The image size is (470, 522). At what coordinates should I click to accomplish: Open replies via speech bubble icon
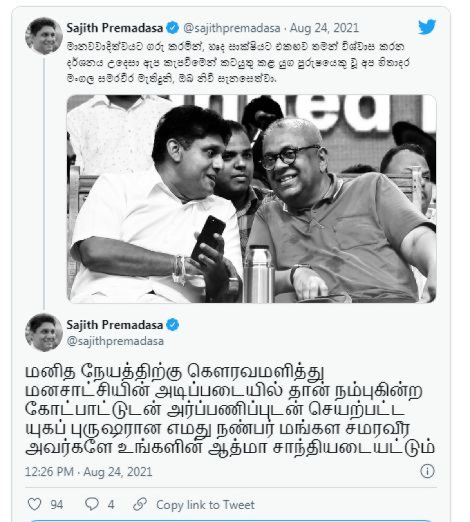92,504
